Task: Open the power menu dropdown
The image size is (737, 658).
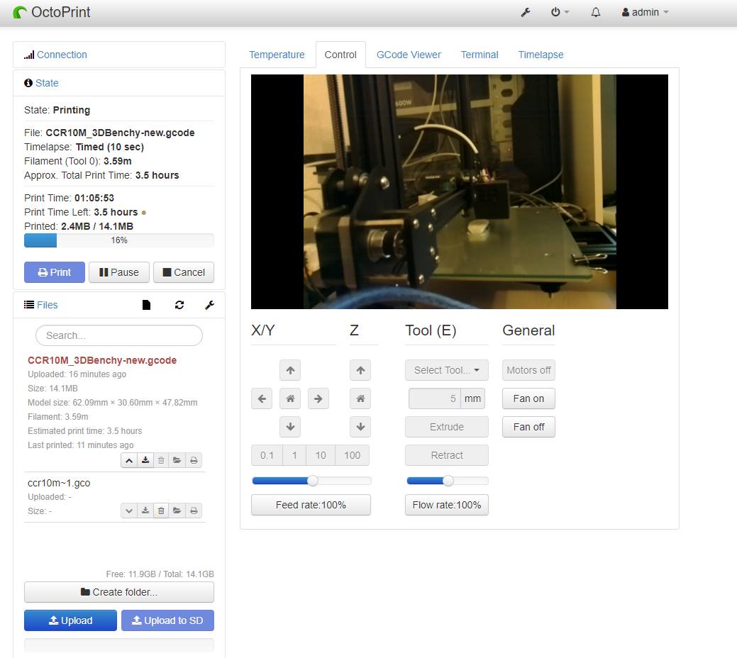Action: pyautogui.click(x=558, y=12)
